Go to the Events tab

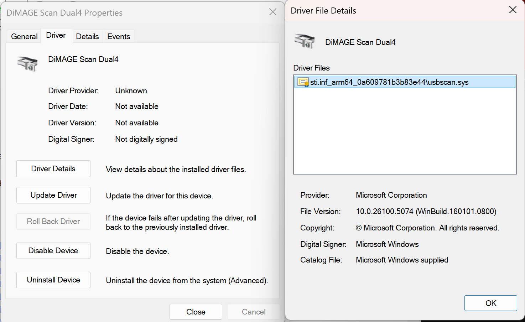point(119,36)
